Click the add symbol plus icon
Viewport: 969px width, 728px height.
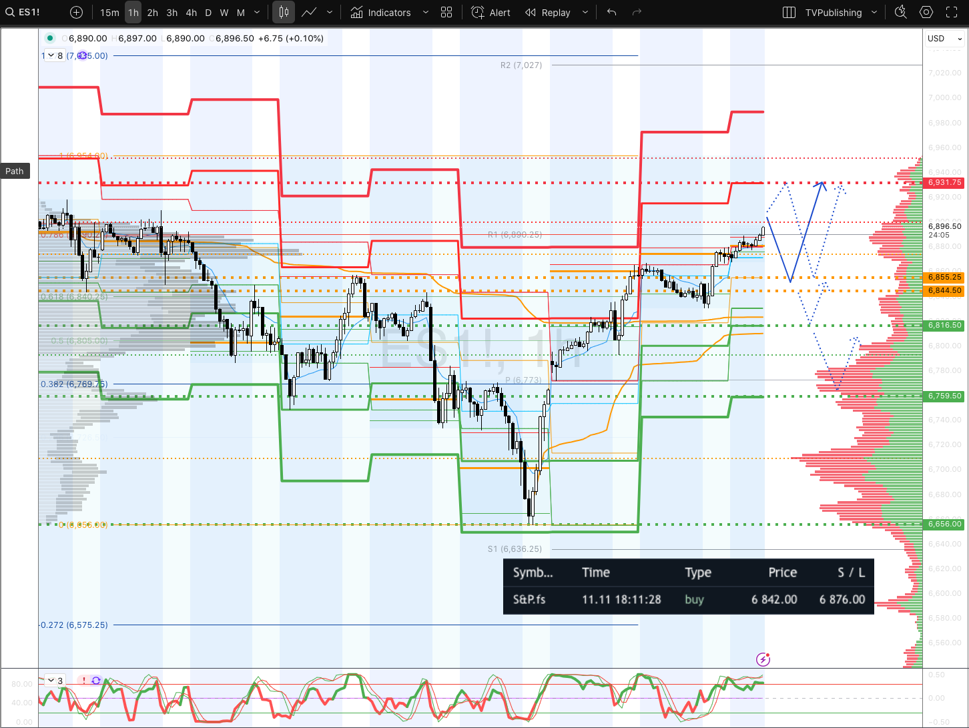pyautogui.click(x=77, y=13)
